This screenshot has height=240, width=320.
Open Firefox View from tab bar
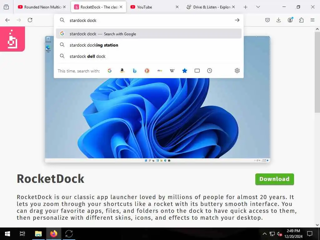[6, 7]
